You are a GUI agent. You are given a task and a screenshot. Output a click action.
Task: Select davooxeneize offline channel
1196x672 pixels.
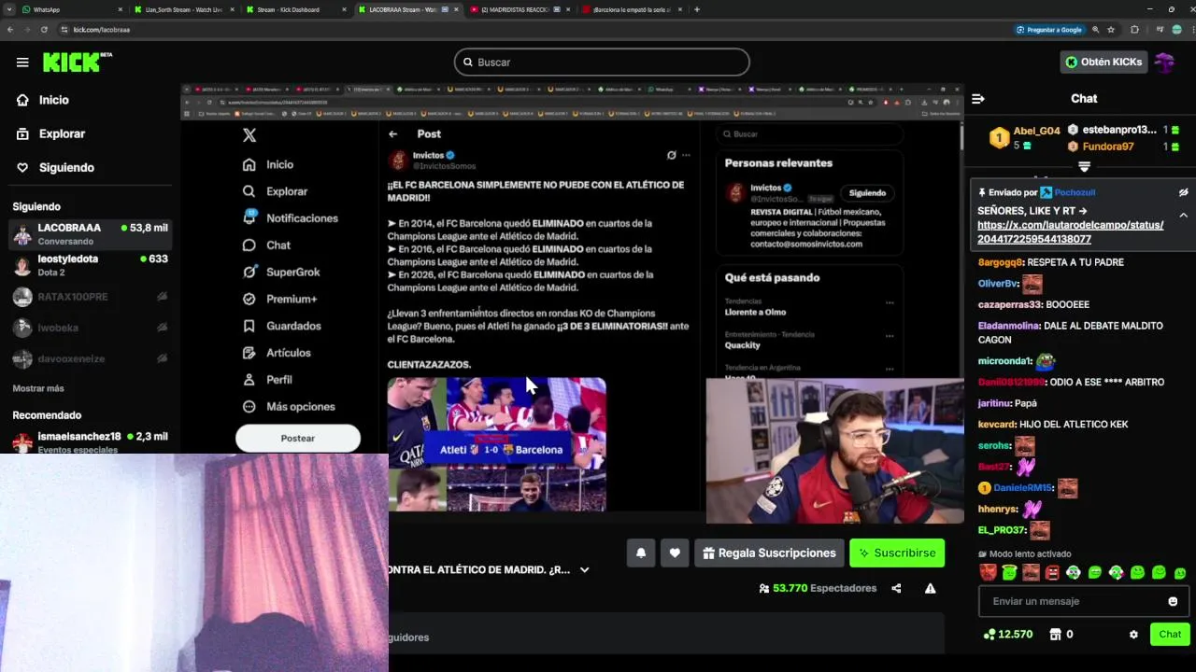pyautogui.click(x=90, y=358)
